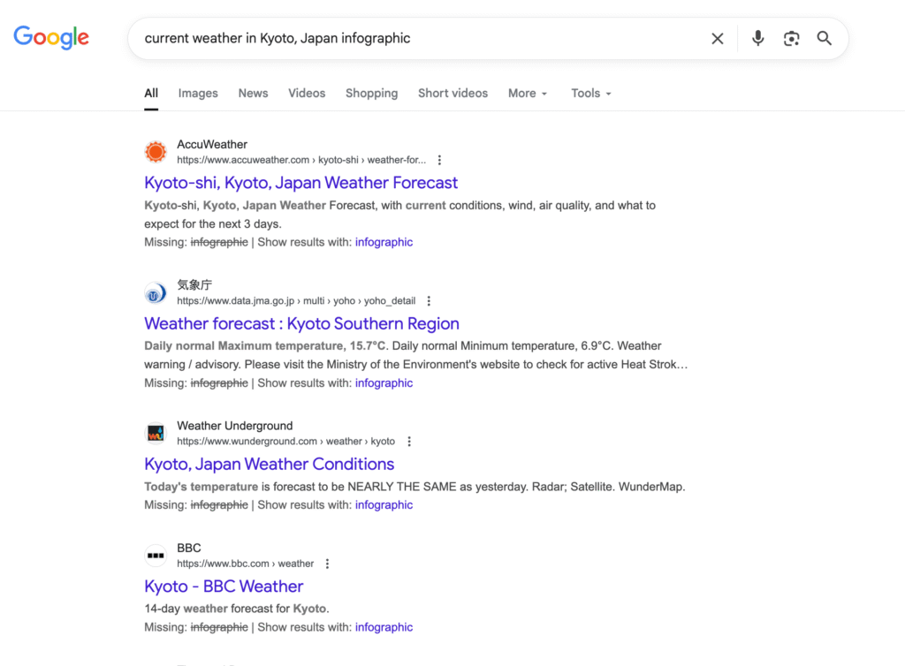The image size is (905, 666).
Task: Click the Weather Underground favicon
Action: point(156,433)
